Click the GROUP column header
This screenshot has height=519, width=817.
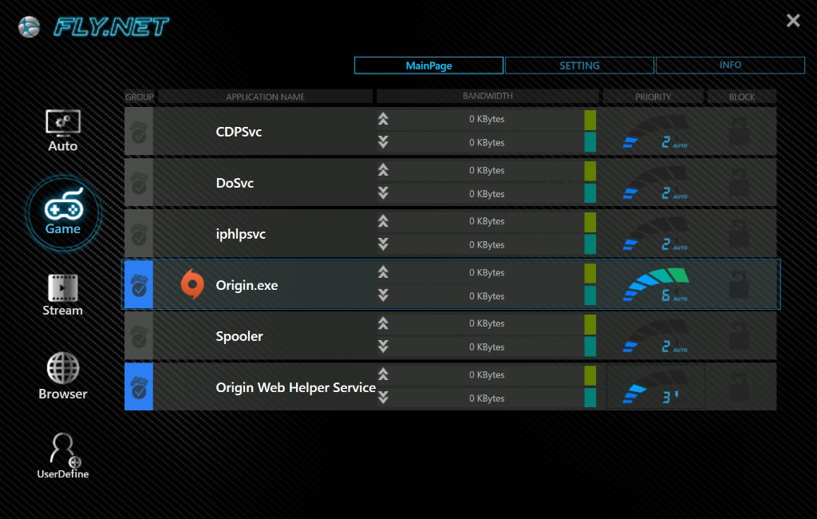point(139,97)
